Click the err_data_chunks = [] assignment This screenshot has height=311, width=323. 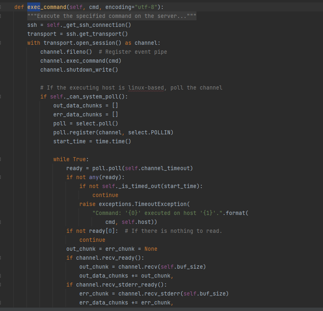(86, 115)
